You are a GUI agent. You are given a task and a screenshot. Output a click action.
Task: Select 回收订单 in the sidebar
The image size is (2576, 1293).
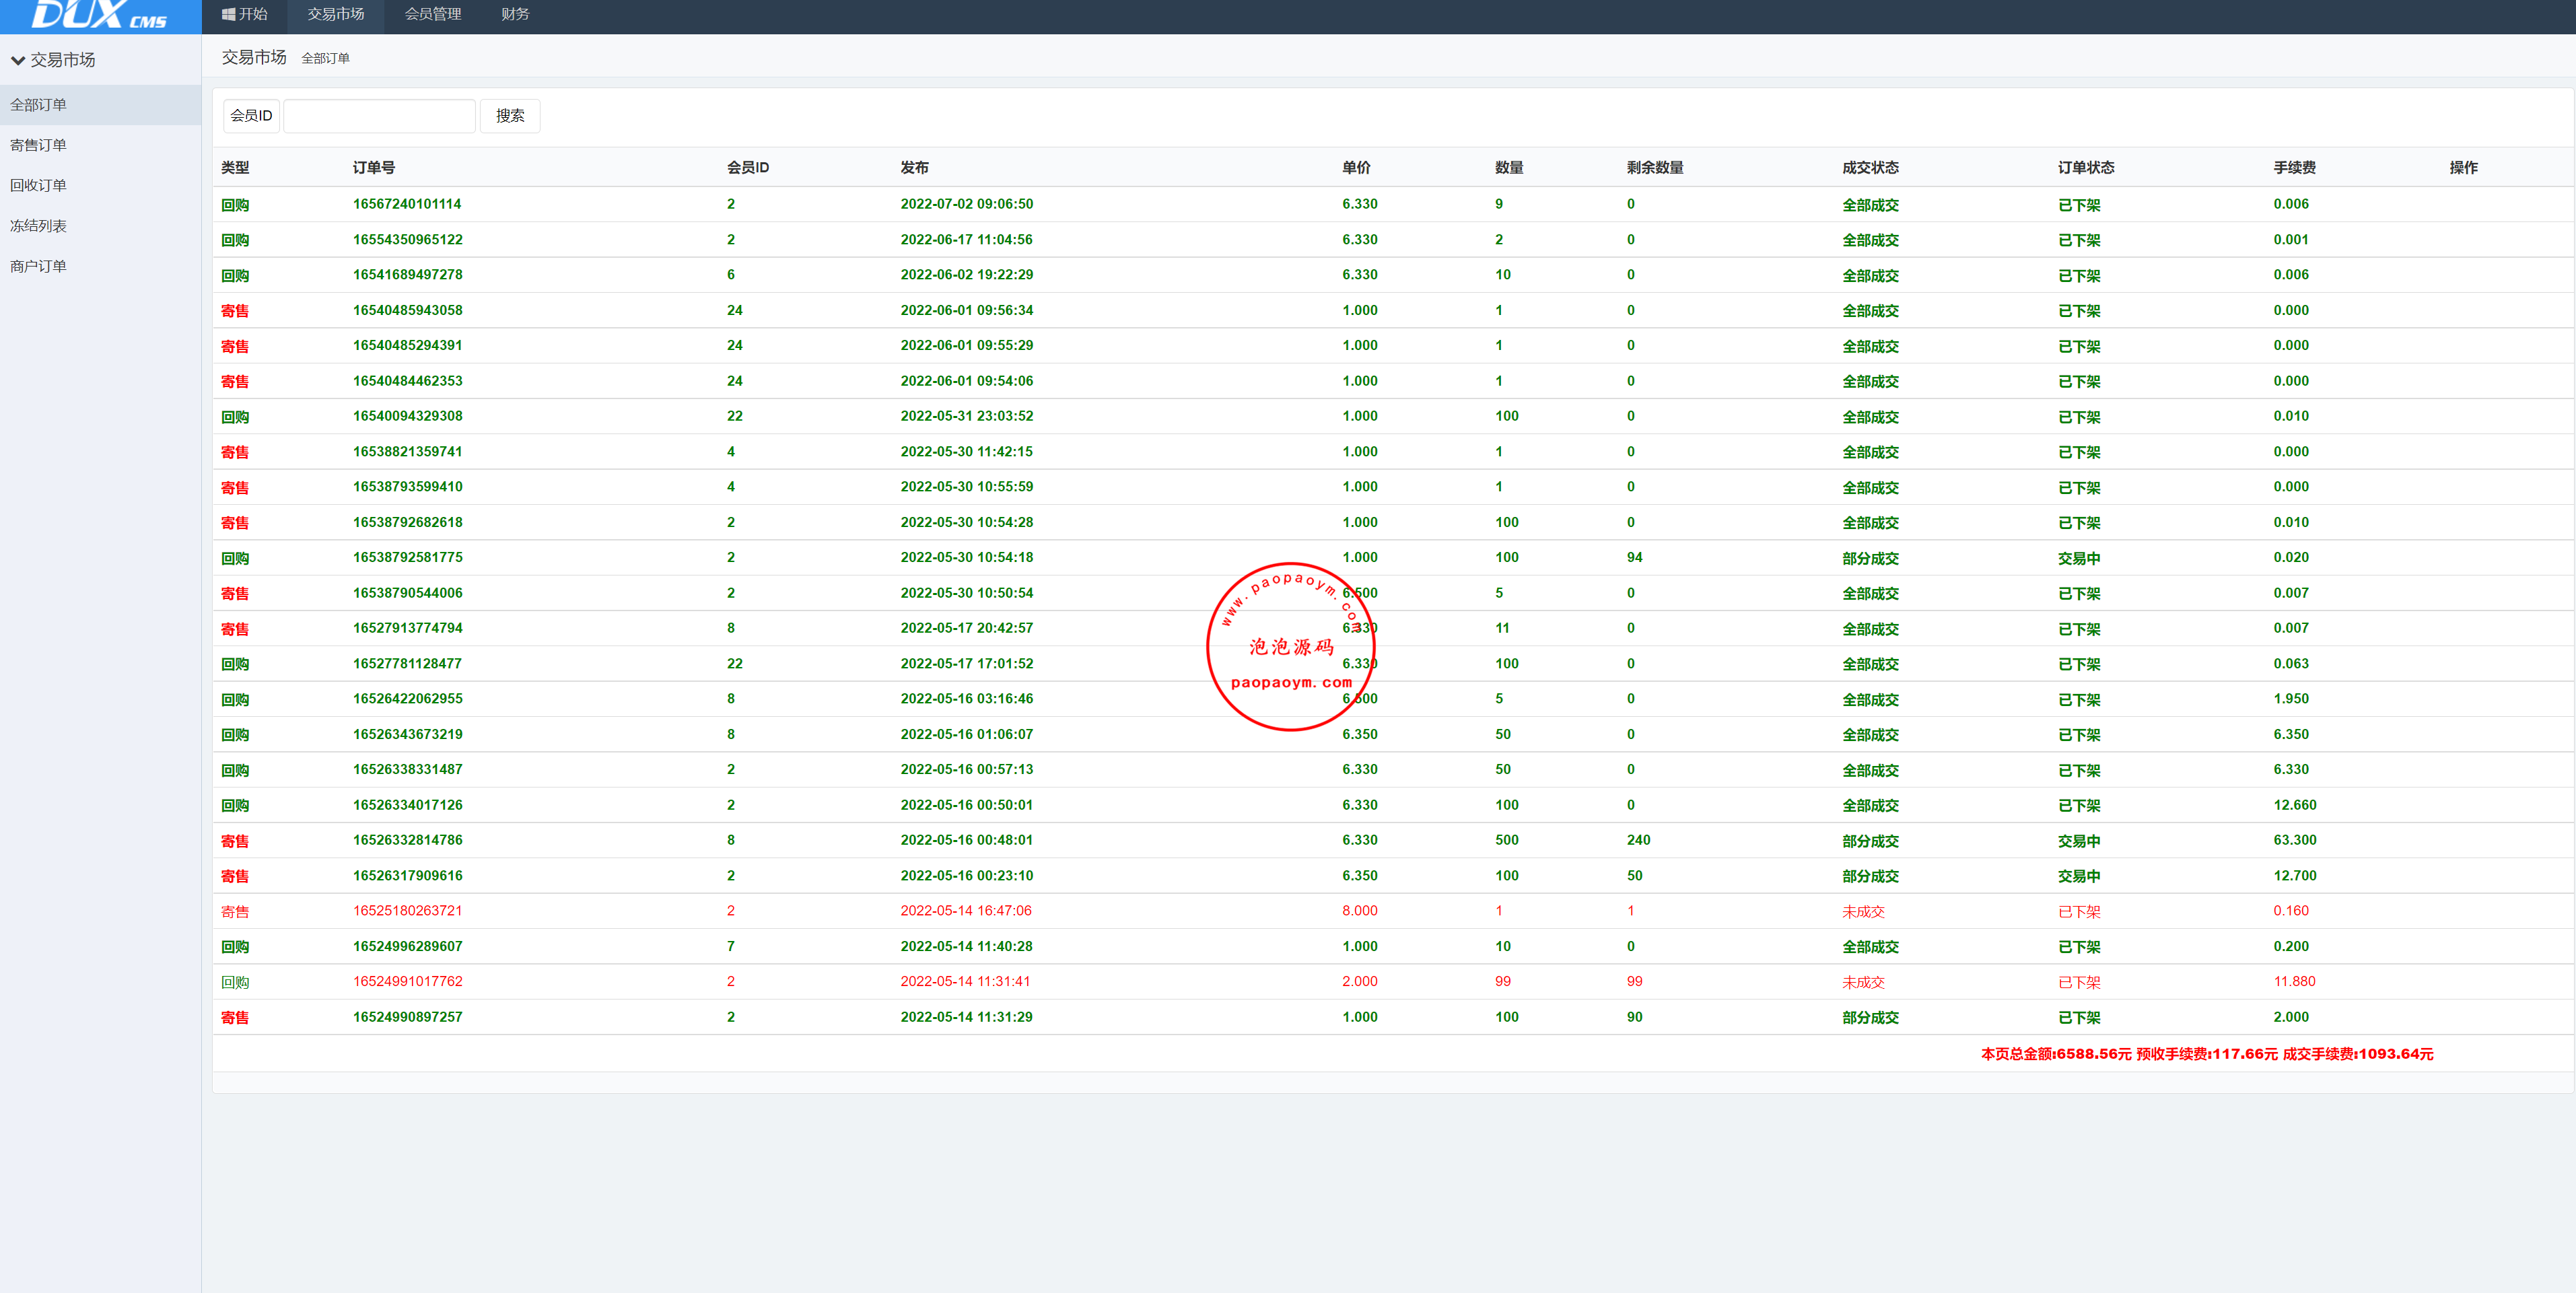coord(38,185)
